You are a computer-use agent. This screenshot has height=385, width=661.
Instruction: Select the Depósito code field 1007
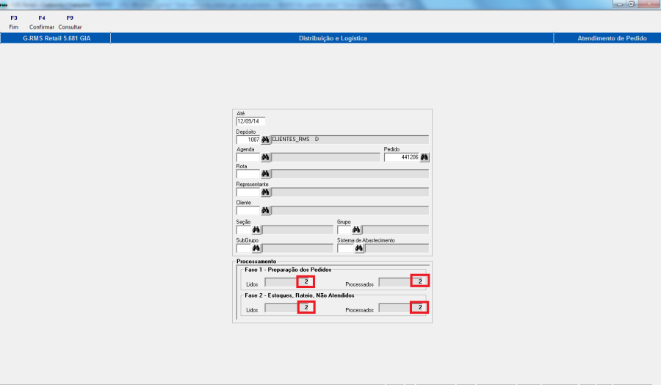(x=248, y=140)
